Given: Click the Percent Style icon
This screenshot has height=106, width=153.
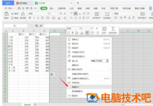Looking at the screenshot, I should [121, 18].
